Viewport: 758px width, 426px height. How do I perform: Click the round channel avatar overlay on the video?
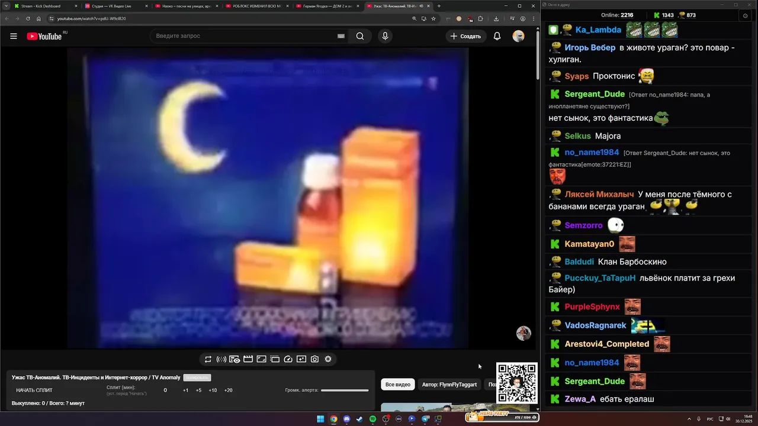point(523,333)
